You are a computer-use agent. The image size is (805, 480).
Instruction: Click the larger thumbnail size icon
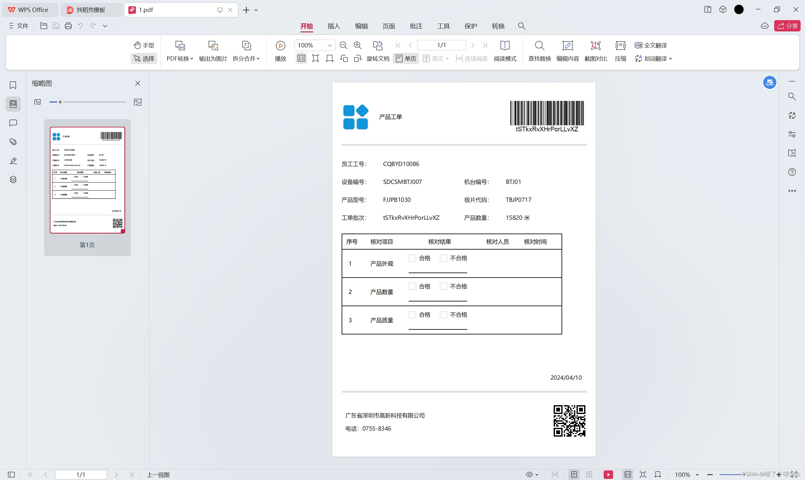[138, 102]
